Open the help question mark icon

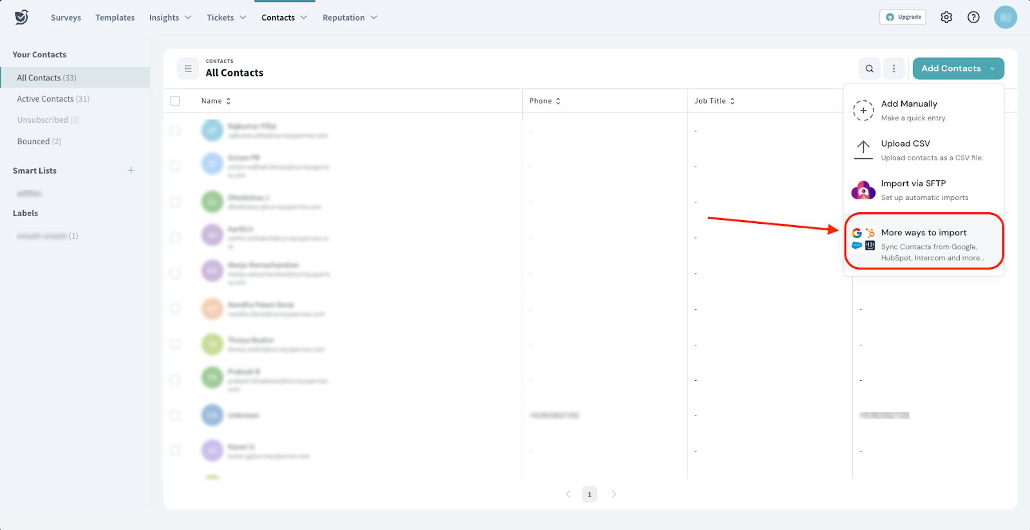(x=973, y=17)
